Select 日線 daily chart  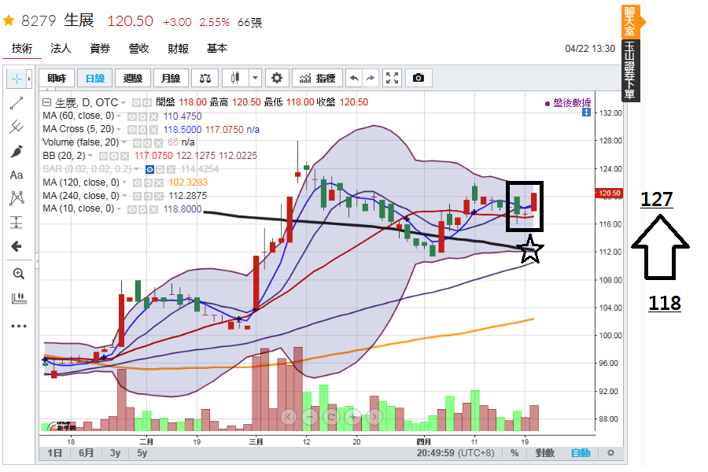95,78
